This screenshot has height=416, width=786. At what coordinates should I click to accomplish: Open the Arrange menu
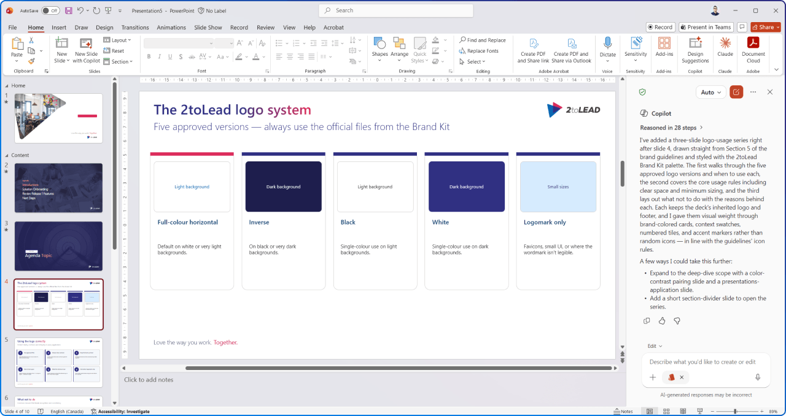pos(399,49)
